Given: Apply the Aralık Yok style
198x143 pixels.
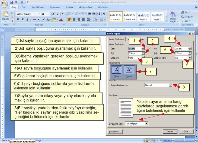Looking at the screenshot, I should (130, 17).
